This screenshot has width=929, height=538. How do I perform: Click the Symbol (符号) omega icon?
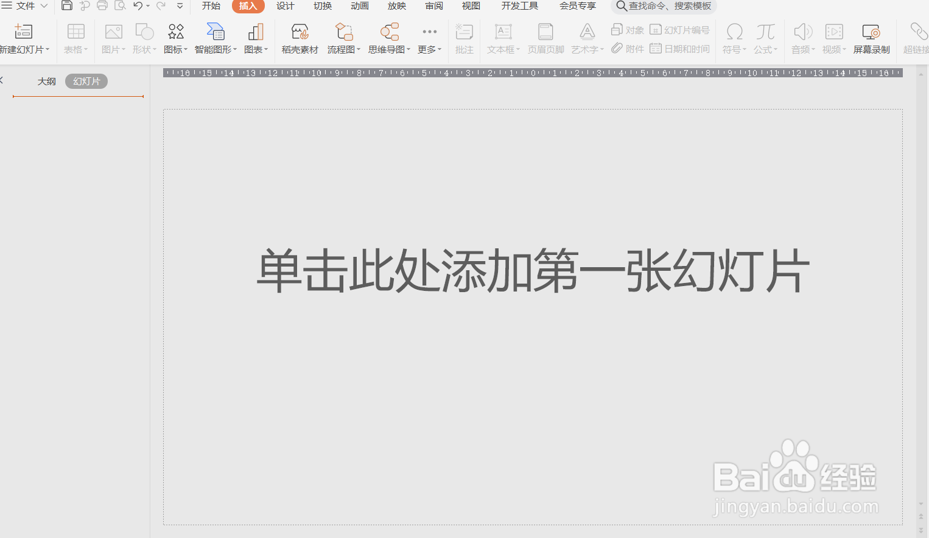tap(734, 32)
